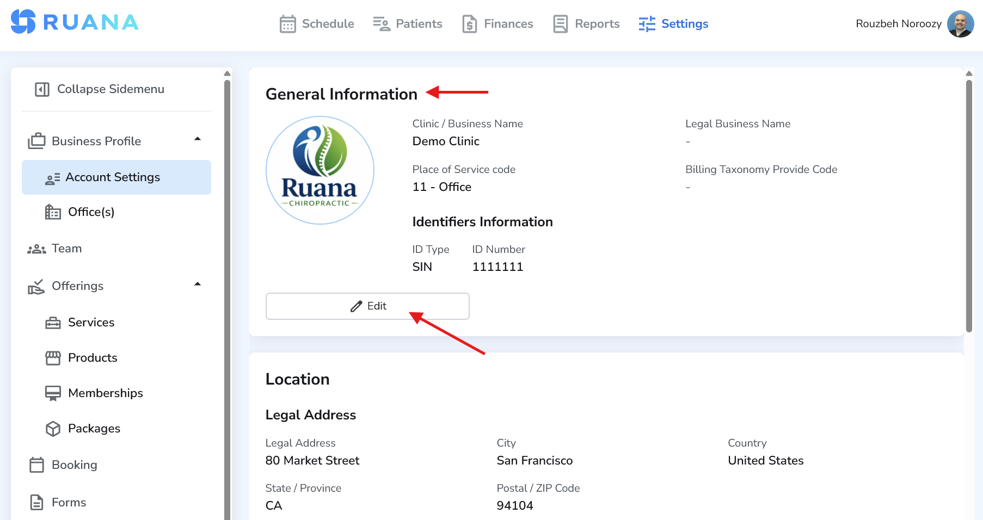Open the Booking menu item
The image size is (983, 520).
pos(74,465)
